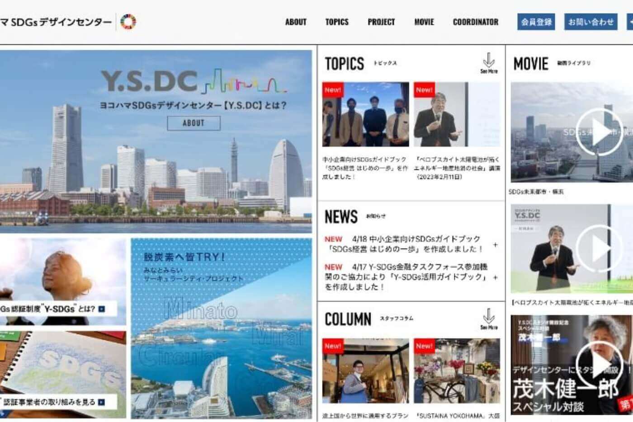Open the 中小企業向けSDGsガイドブック topic text
Image resolution: width=633 pixels, height=422 pixels.
pyautogui.click(x=365, y=168)
